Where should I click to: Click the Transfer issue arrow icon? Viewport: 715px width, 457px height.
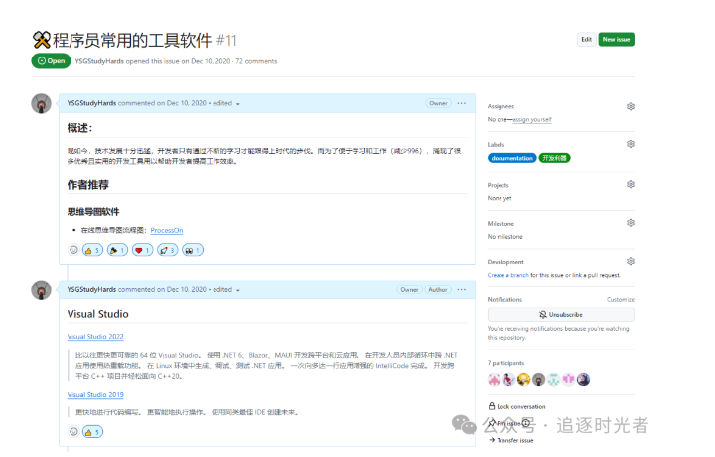pos(492,440)
